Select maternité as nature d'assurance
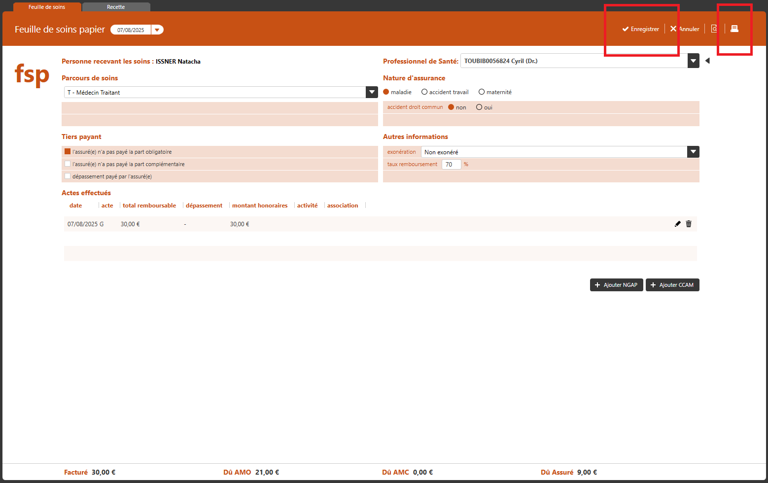 pyautogui.click(x=482, y=92)
